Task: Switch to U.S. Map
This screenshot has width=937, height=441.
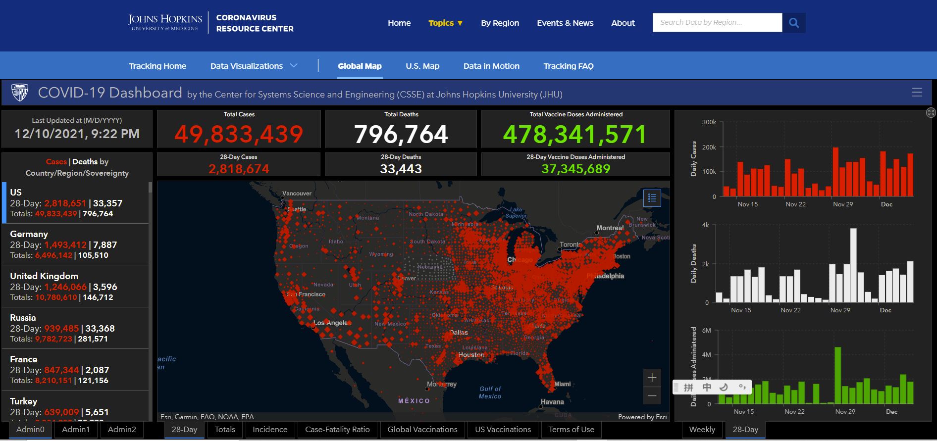Action: [x=422, y=66]
